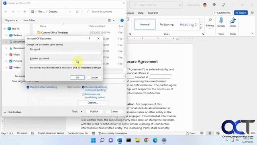Create a New folder
The height and width of the screenshot is (145, 257).
pos(29,20)
